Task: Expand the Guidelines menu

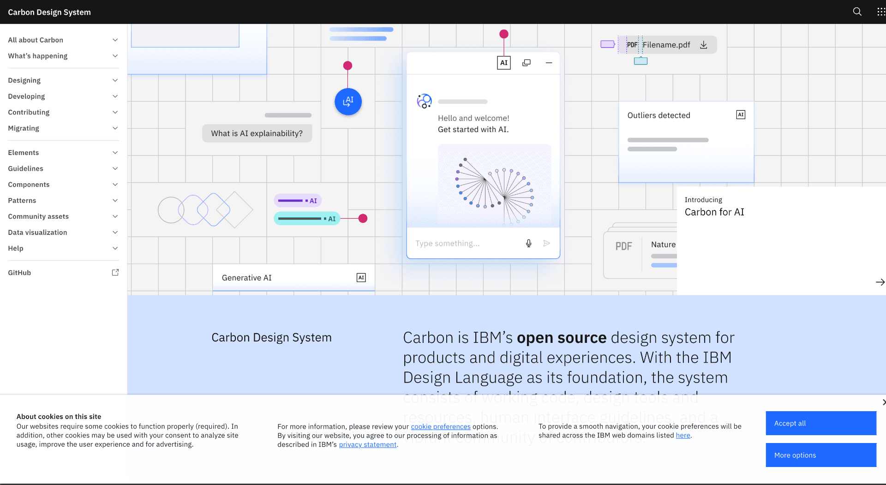Action: click(x=63, y=168)
